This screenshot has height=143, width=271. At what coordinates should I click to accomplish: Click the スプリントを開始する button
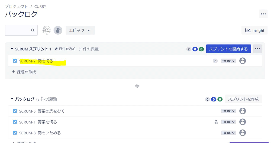[228, 49]
